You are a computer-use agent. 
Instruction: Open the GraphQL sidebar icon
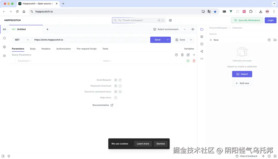click(4, 38)
